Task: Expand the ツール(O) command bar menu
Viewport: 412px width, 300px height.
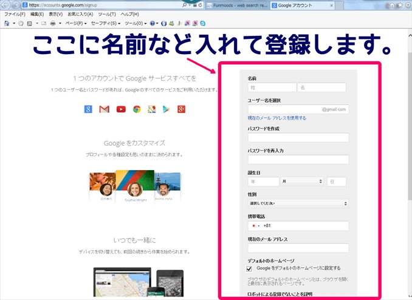Action: [136, 23]
